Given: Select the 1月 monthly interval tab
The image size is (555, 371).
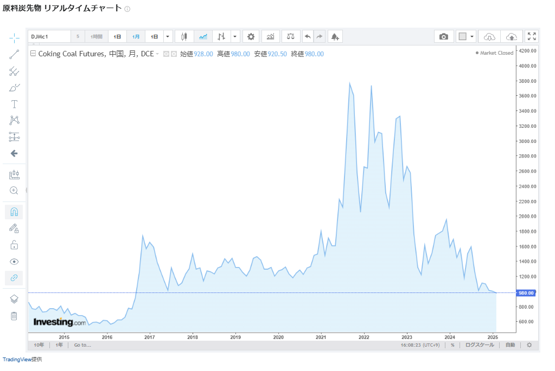Looking at the screenshot, I should pyautogui.click(x=136, y=37).
